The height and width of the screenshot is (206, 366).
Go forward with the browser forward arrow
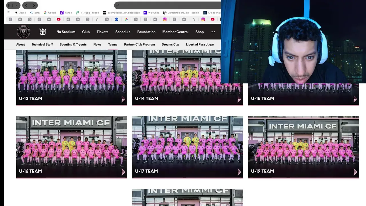(x=34, y=5)
